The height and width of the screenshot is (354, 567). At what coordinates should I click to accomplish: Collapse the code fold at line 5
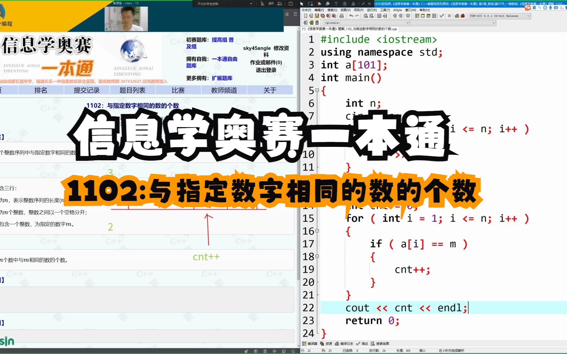click(317, 90)
